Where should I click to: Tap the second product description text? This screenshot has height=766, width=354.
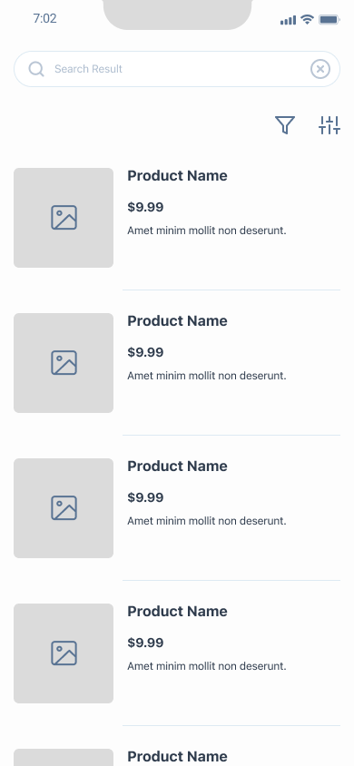point(207,376)
